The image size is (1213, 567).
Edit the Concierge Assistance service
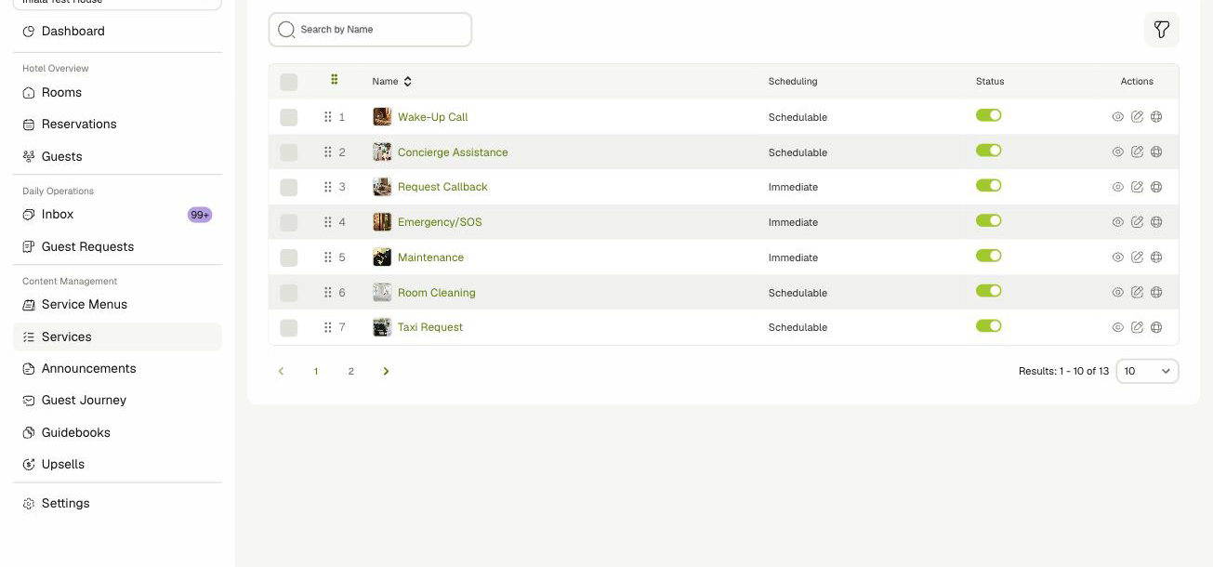(x=1137, y=152)
